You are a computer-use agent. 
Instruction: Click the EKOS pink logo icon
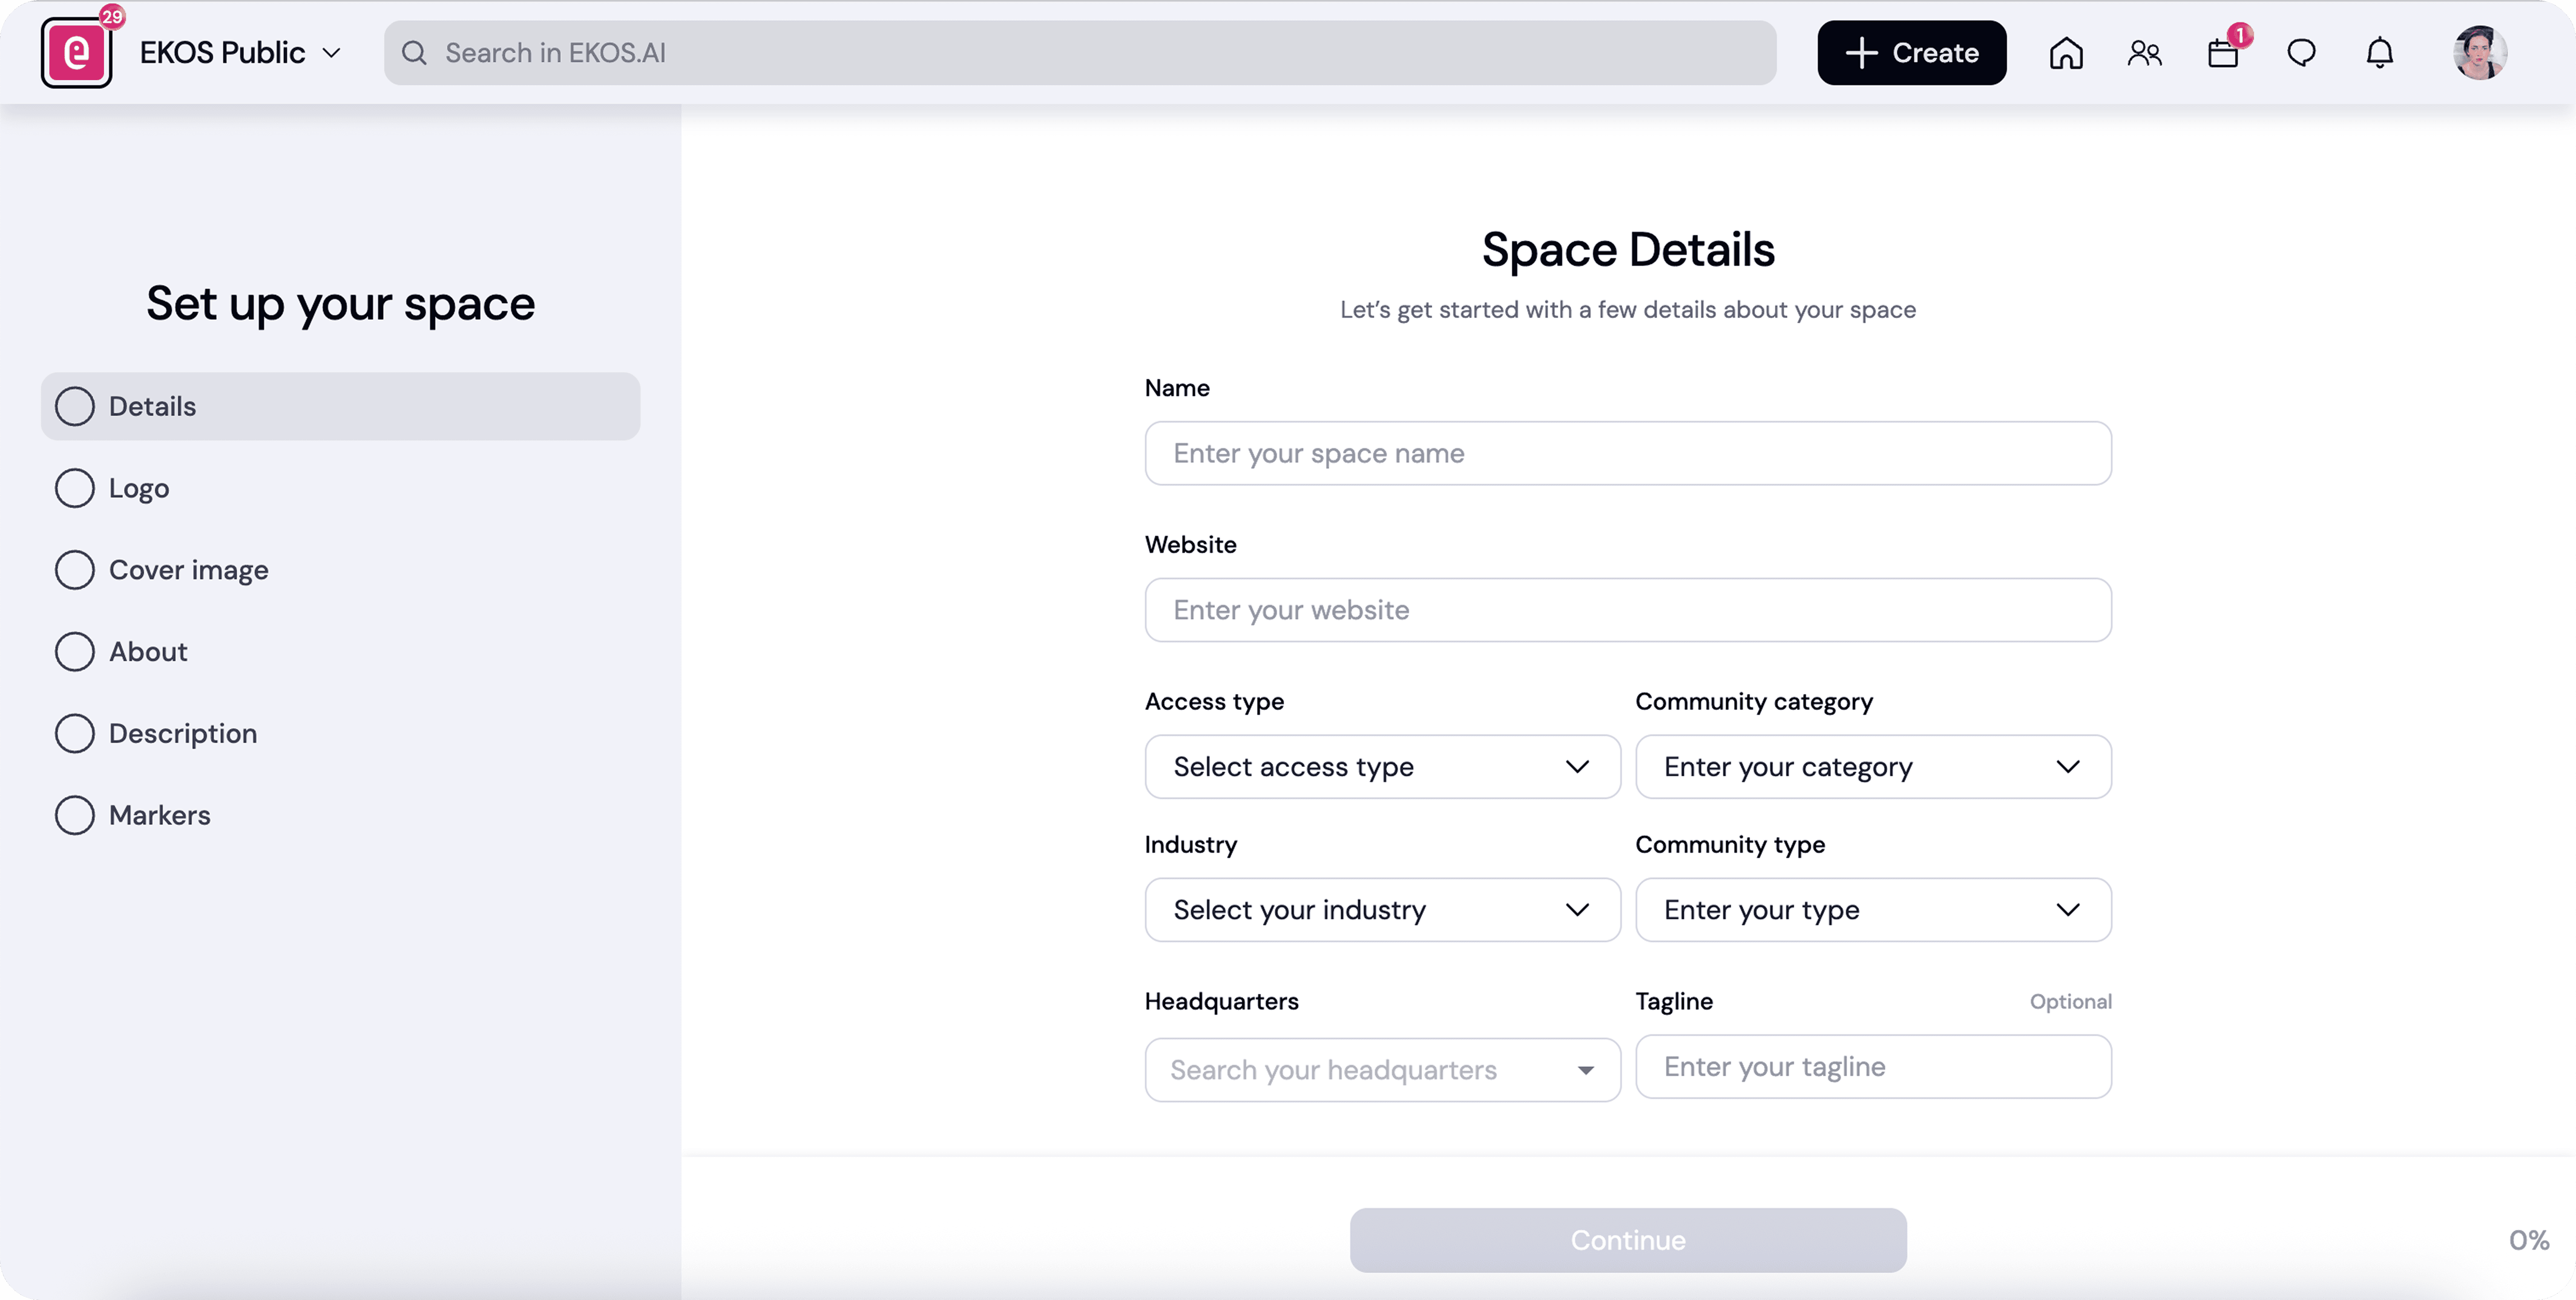click(x=76, y=53)
